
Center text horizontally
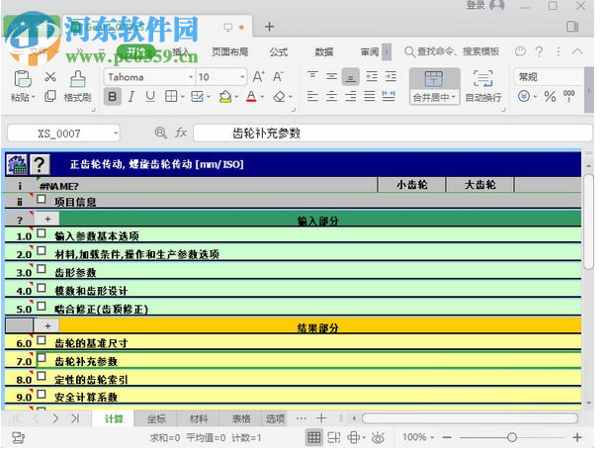click(331, 96)
